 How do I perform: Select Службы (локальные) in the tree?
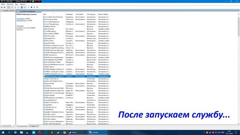click(x=8, y=11)
